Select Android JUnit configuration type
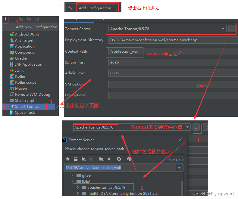Viewport: 238px width, 199px height. (x=27, y=34)
